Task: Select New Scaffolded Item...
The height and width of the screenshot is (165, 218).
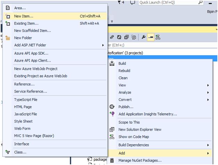Action: (x=55, y=31)
